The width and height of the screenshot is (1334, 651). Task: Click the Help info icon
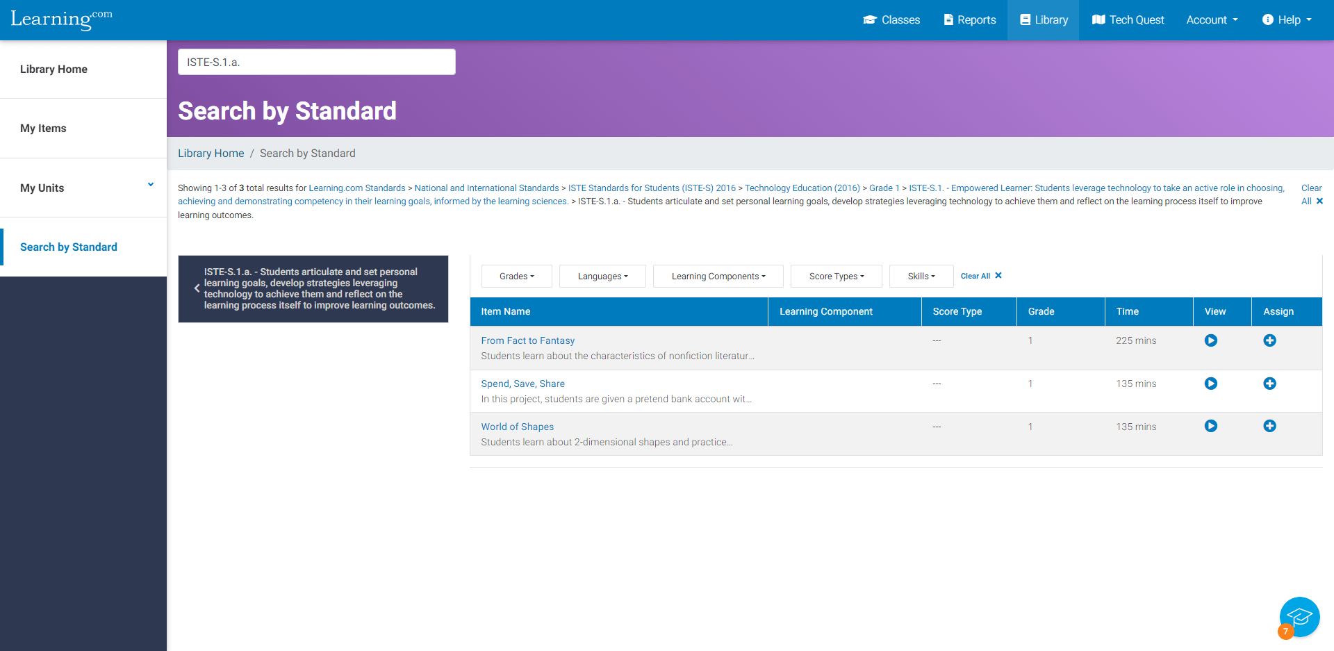pyautogui.click(x=1269, y=19)
